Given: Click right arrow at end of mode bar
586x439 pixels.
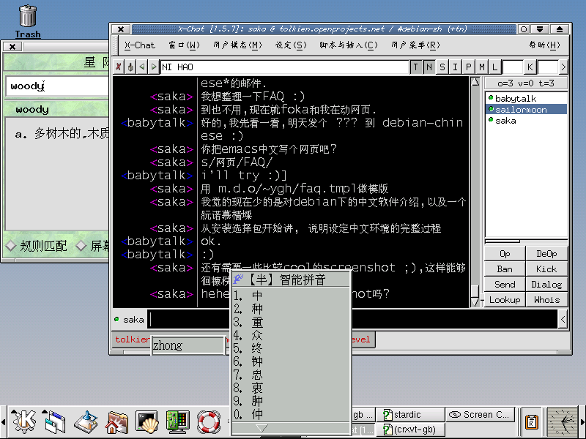Looking at the screenshot, I should [x=563, y=67].
